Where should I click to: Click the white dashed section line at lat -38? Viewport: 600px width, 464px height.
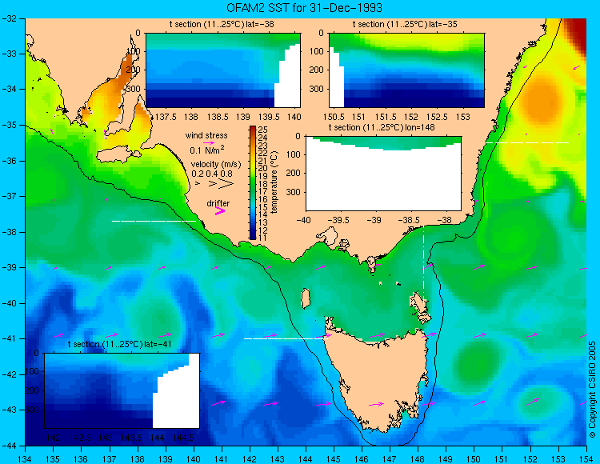click(154, 221)
